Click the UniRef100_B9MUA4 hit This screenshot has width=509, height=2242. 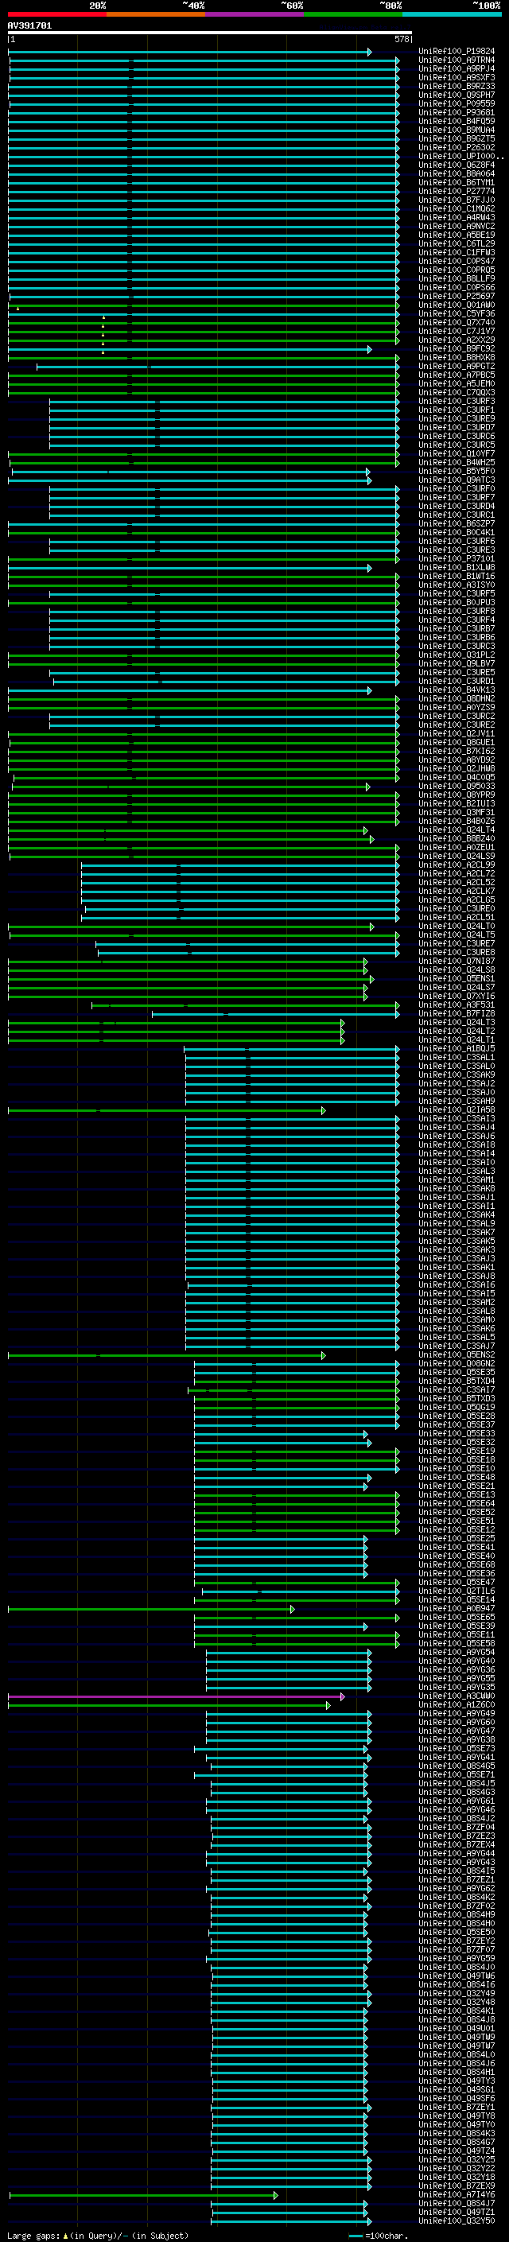(x=457, y=130)
